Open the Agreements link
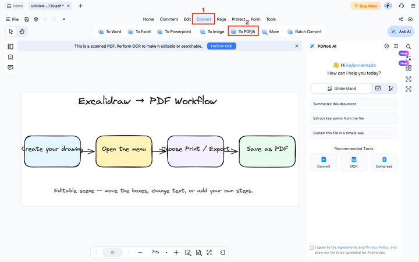419x262 pixels. pyautogui.click(x=347, y=247)
